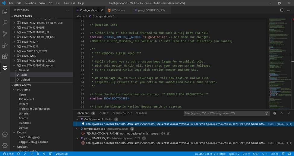Click PlatformIO Clean trash icon in status bar
The width and height of the screenshot is (294, 156).
(x=38, y=154)
